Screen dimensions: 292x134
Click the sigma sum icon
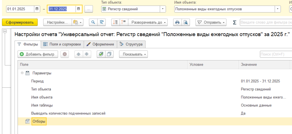pos(235,22)
